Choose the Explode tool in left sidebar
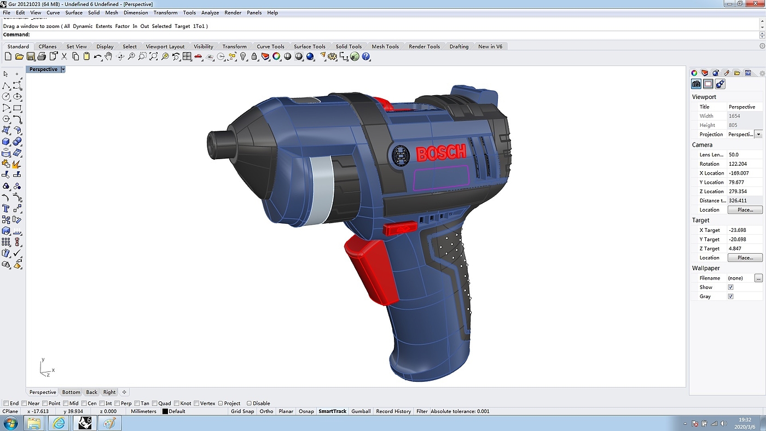This screenshot has height=431, width=766. [x=17, y=164]
